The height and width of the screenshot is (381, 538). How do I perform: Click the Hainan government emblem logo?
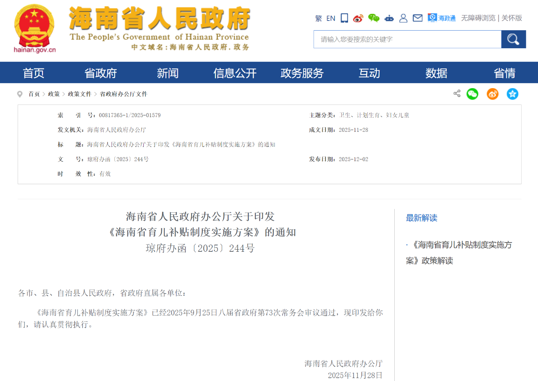pyautogui.click(x=34, y=25)
